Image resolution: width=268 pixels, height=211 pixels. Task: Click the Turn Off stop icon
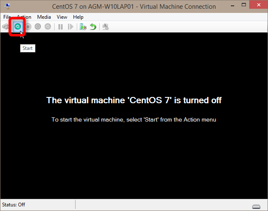tap(28, 27)
